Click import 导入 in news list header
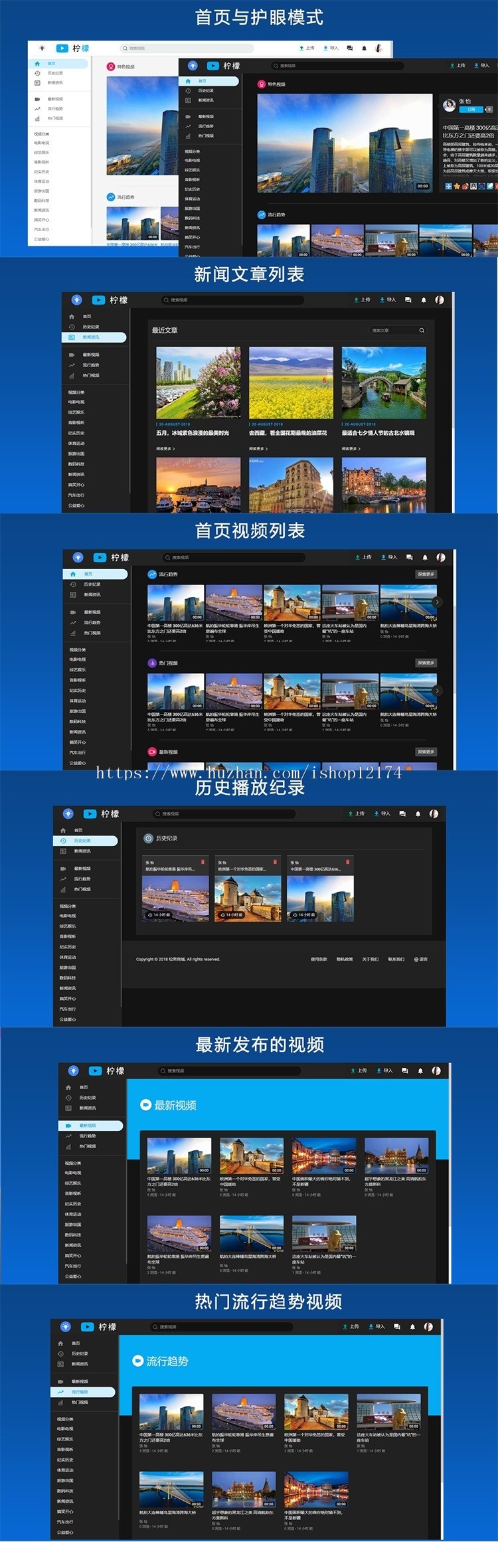The height and width of the screenshot is (1542, 498). pos(388,300)
